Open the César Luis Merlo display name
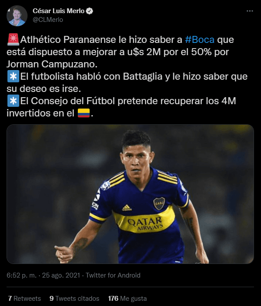Viewport: 261px width, 306px height. [x=59, y=11]
